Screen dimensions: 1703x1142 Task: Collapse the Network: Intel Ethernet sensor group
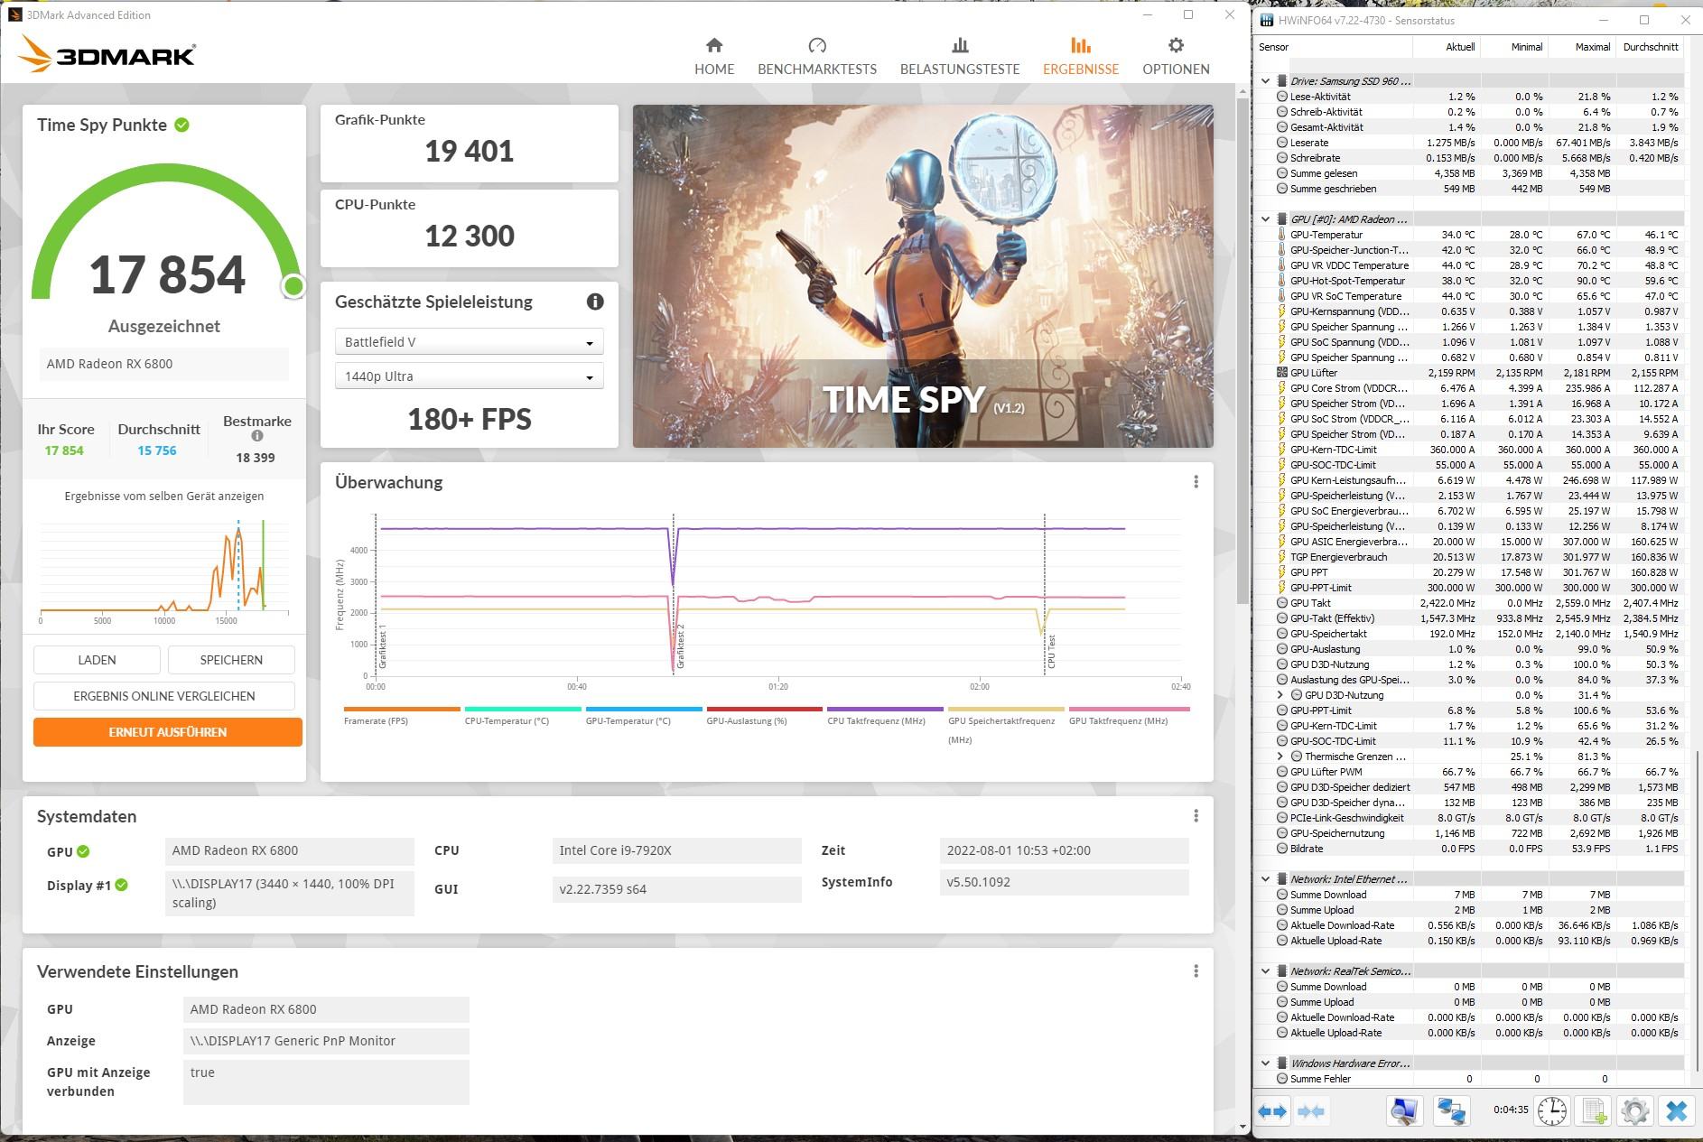pyautogui.click(x=1266, y=879)
